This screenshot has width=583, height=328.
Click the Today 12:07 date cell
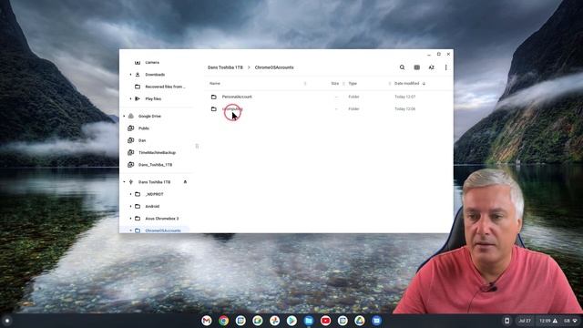pyautogui.click(x=404, y=97)
